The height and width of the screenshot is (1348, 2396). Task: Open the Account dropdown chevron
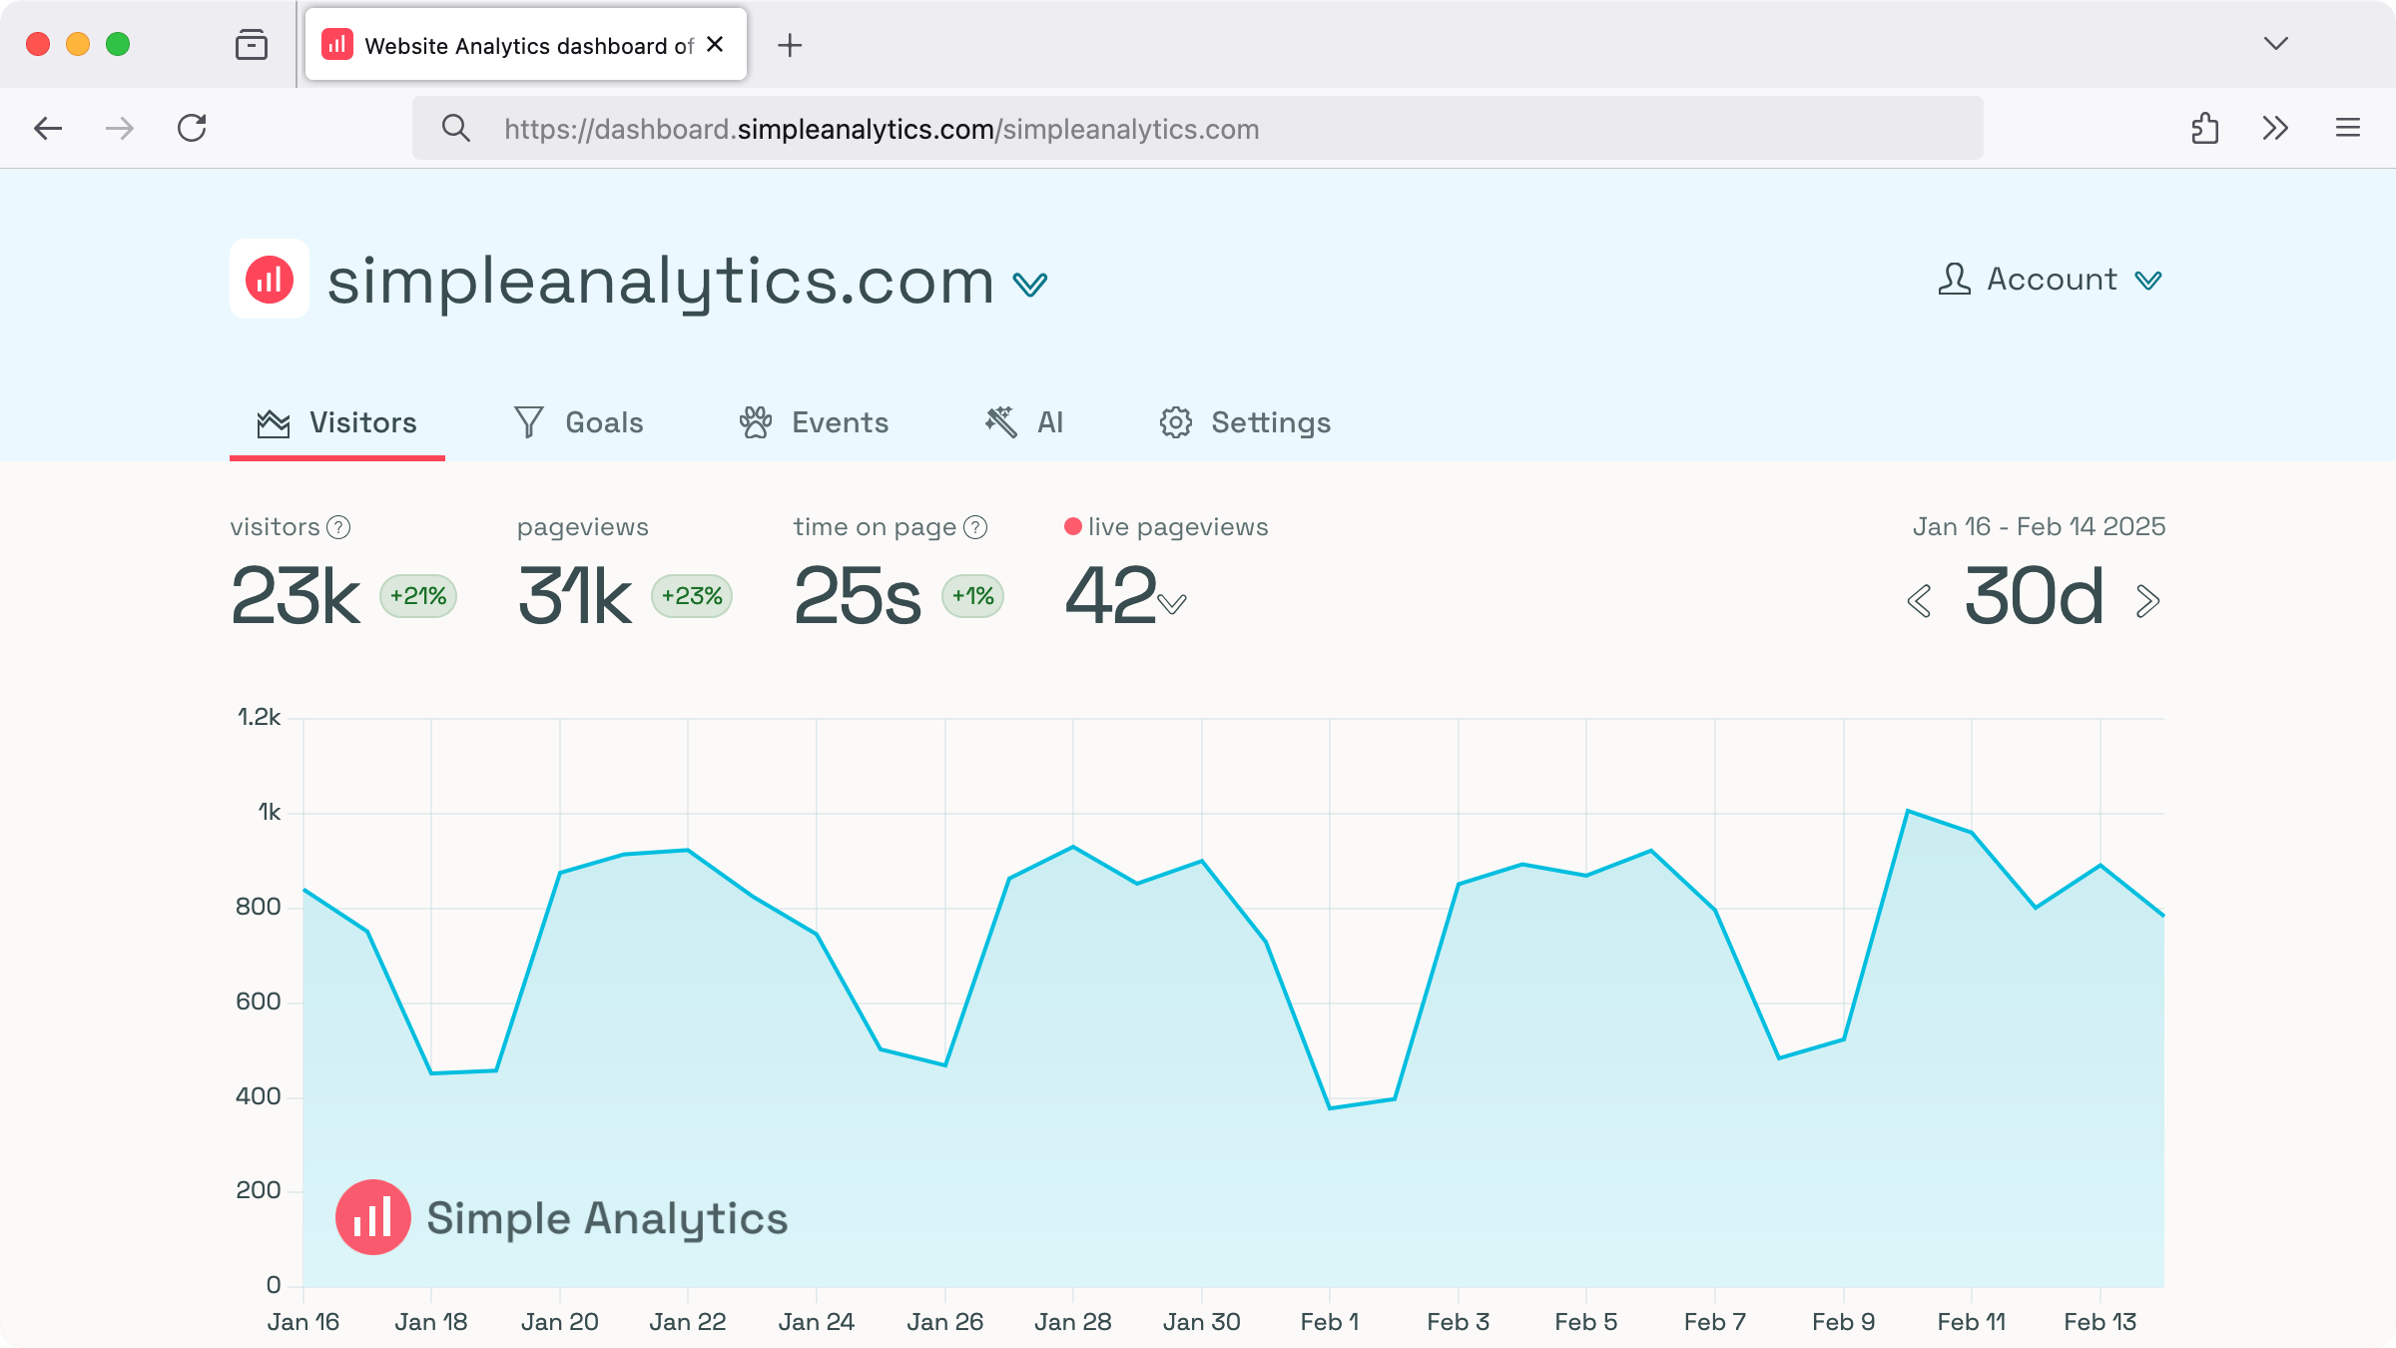click(x=2144, y=281)
